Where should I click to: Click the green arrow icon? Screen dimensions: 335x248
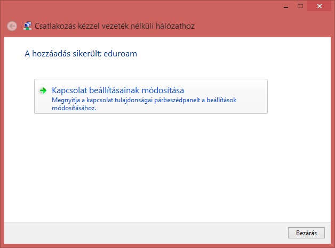pyautogui.click(x=43, y=90)
